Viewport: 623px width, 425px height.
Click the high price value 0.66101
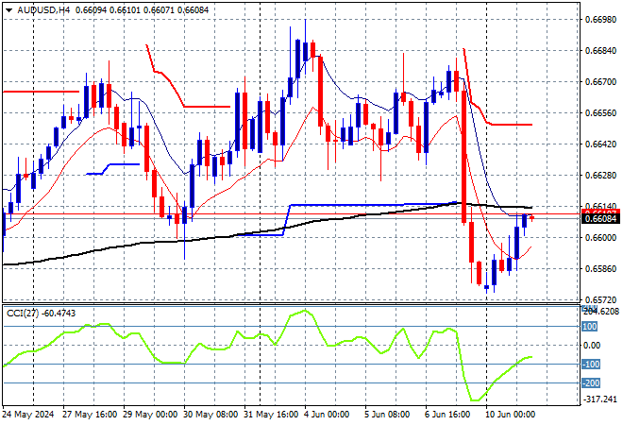tap(125, 10)
